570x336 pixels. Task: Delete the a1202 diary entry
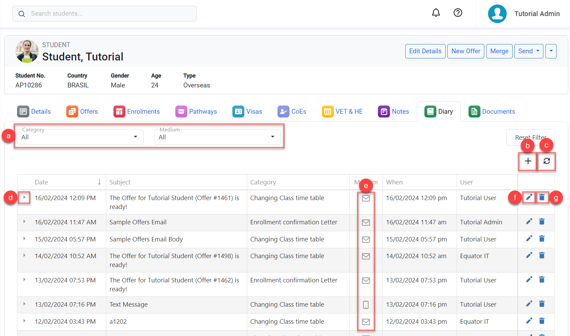542,321
